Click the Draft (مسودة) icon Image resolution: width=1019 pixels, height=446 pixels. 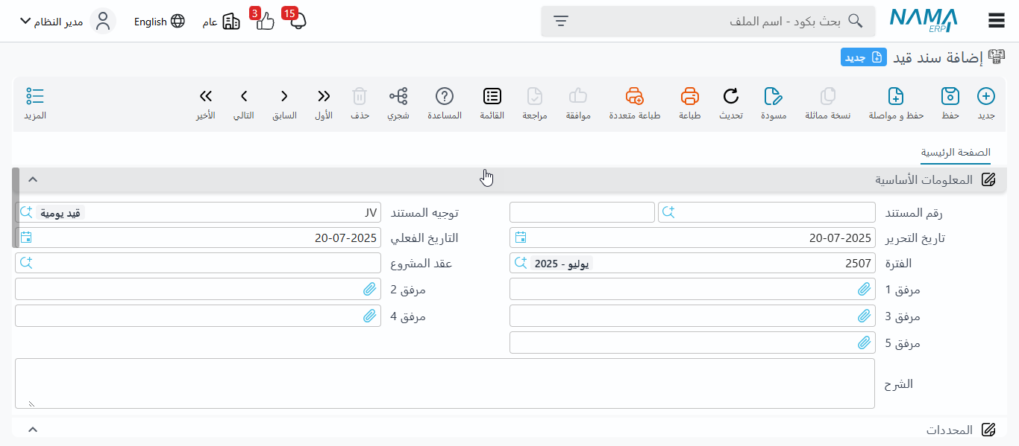coord(774,97)
